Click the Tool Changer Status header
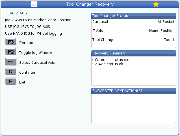 pyautogui.click(x=134, y=16)
